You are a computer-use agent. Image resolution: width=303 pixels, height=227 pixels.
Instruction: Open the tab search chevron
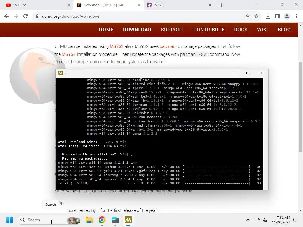pyautogui.click(x=255, y=4)
